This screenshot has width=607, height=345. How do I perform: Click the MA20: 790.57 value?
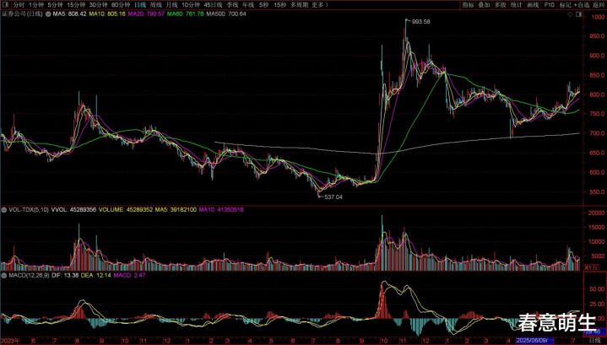[146, 14]
